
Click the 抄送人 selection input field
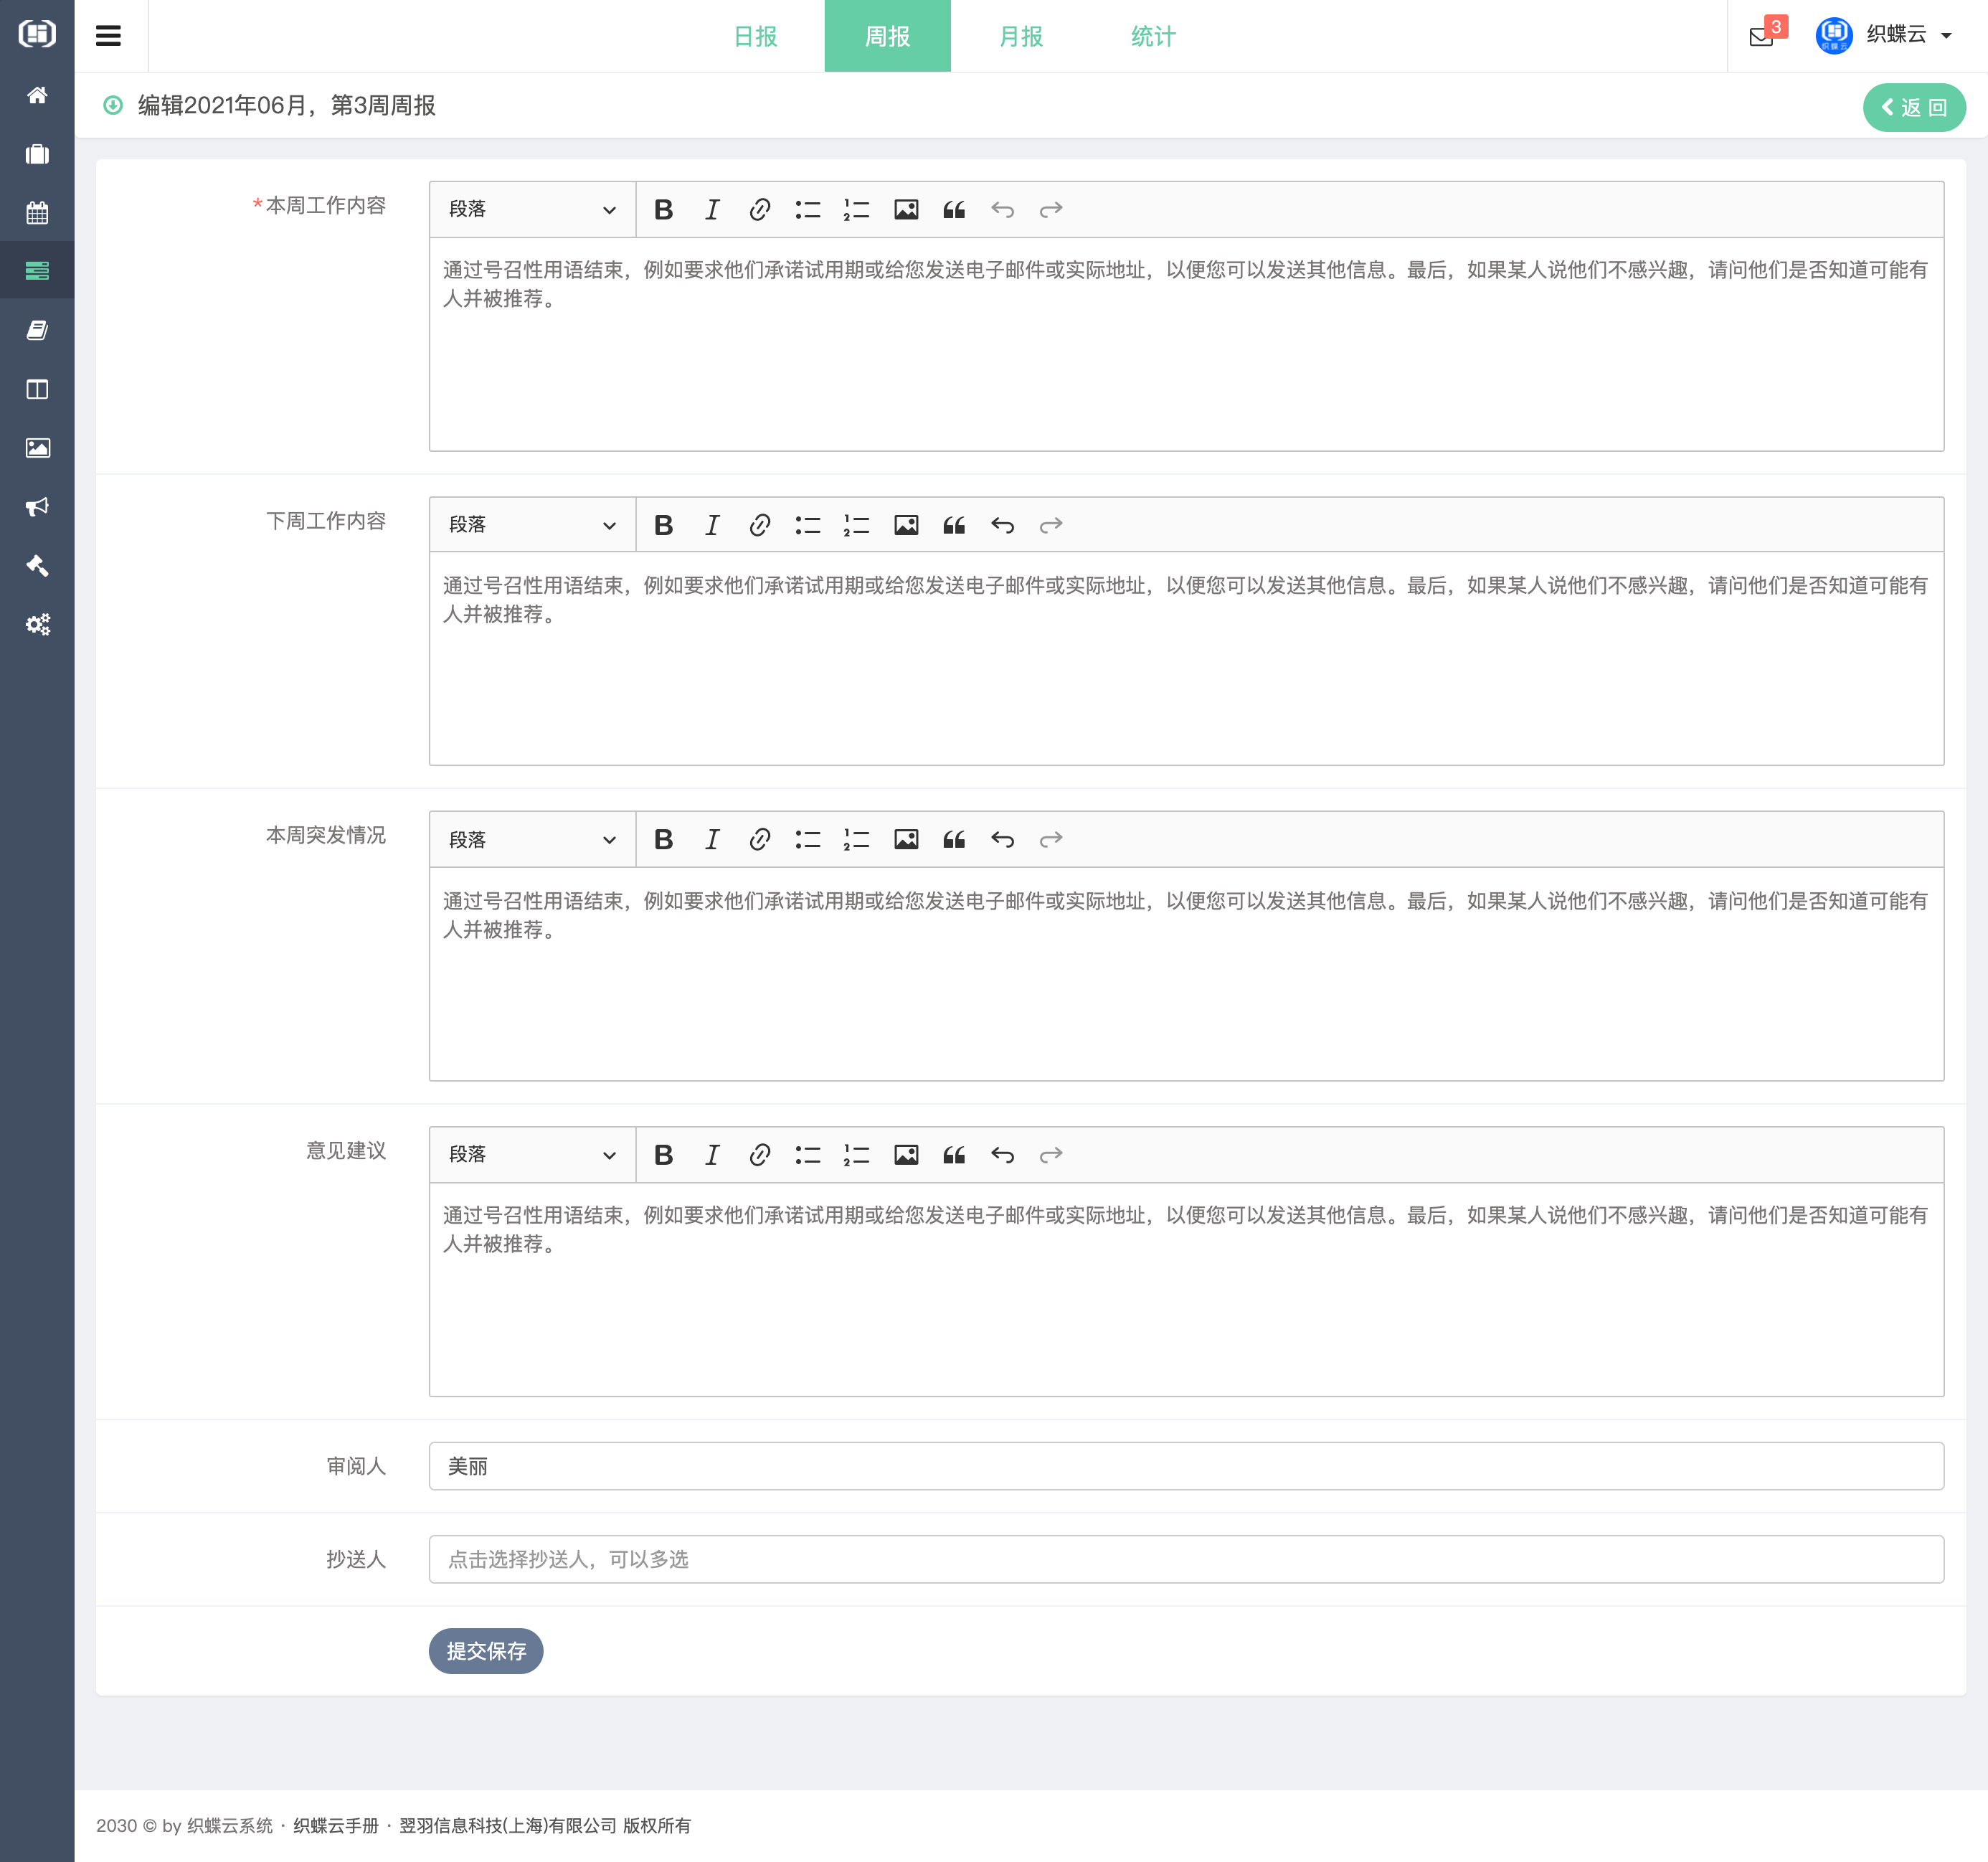1185,1559
